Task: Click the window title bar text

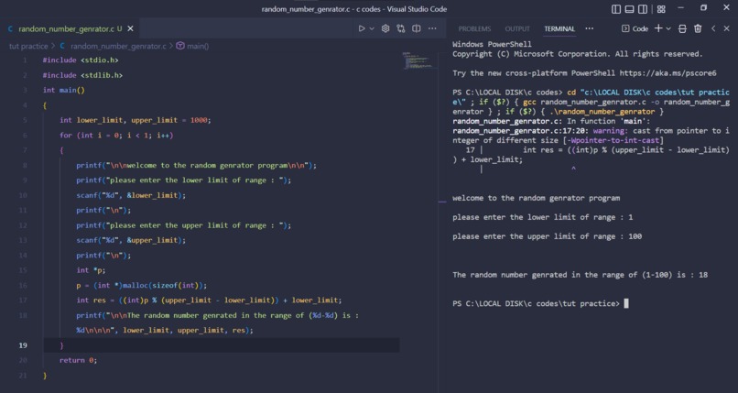Action: [354, 9]
